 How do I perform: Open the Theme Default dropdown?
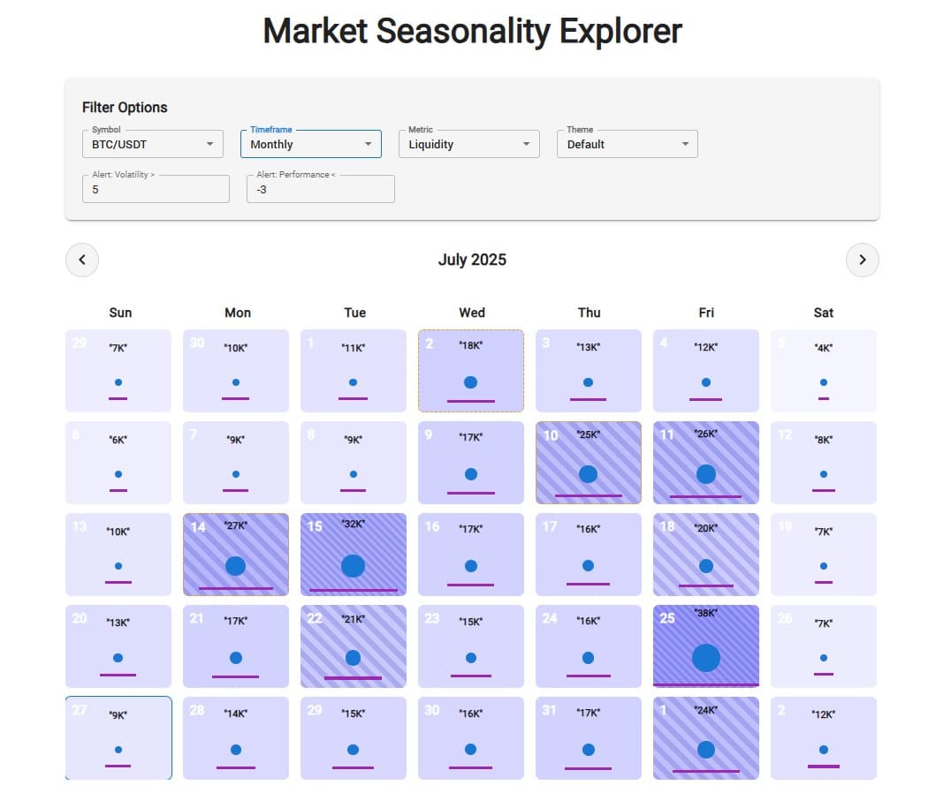point(628,144)
